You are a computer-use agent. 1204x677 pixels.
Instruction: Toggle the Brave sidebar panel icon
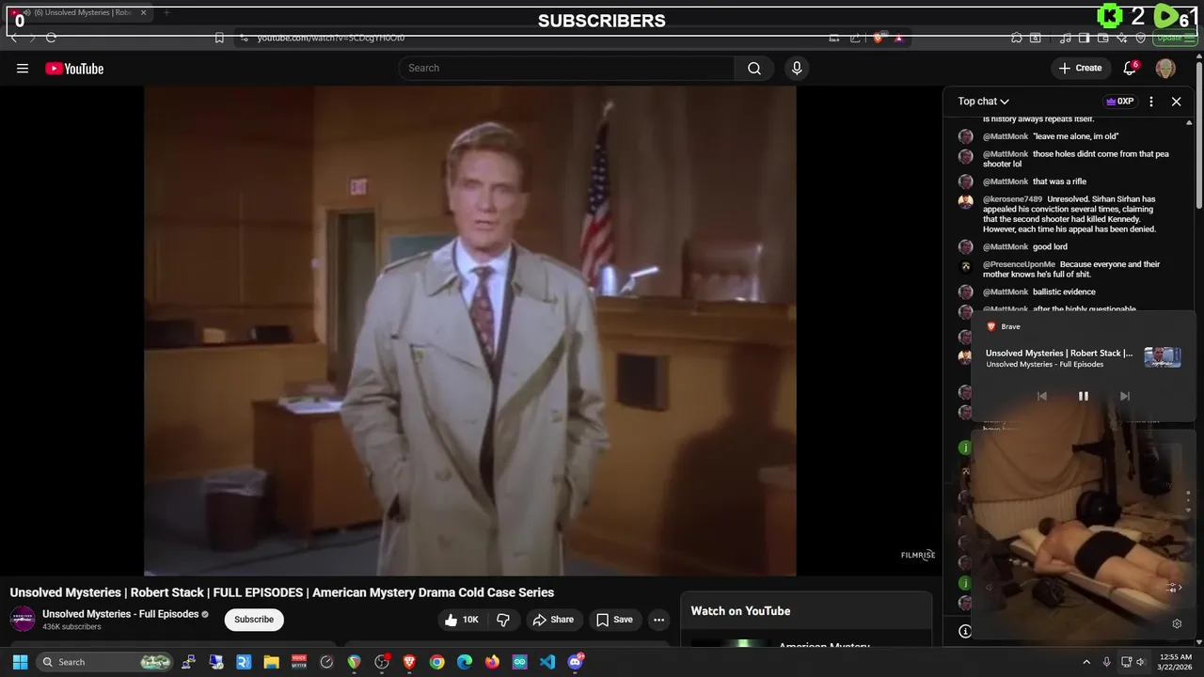(x=1085, y=38)
